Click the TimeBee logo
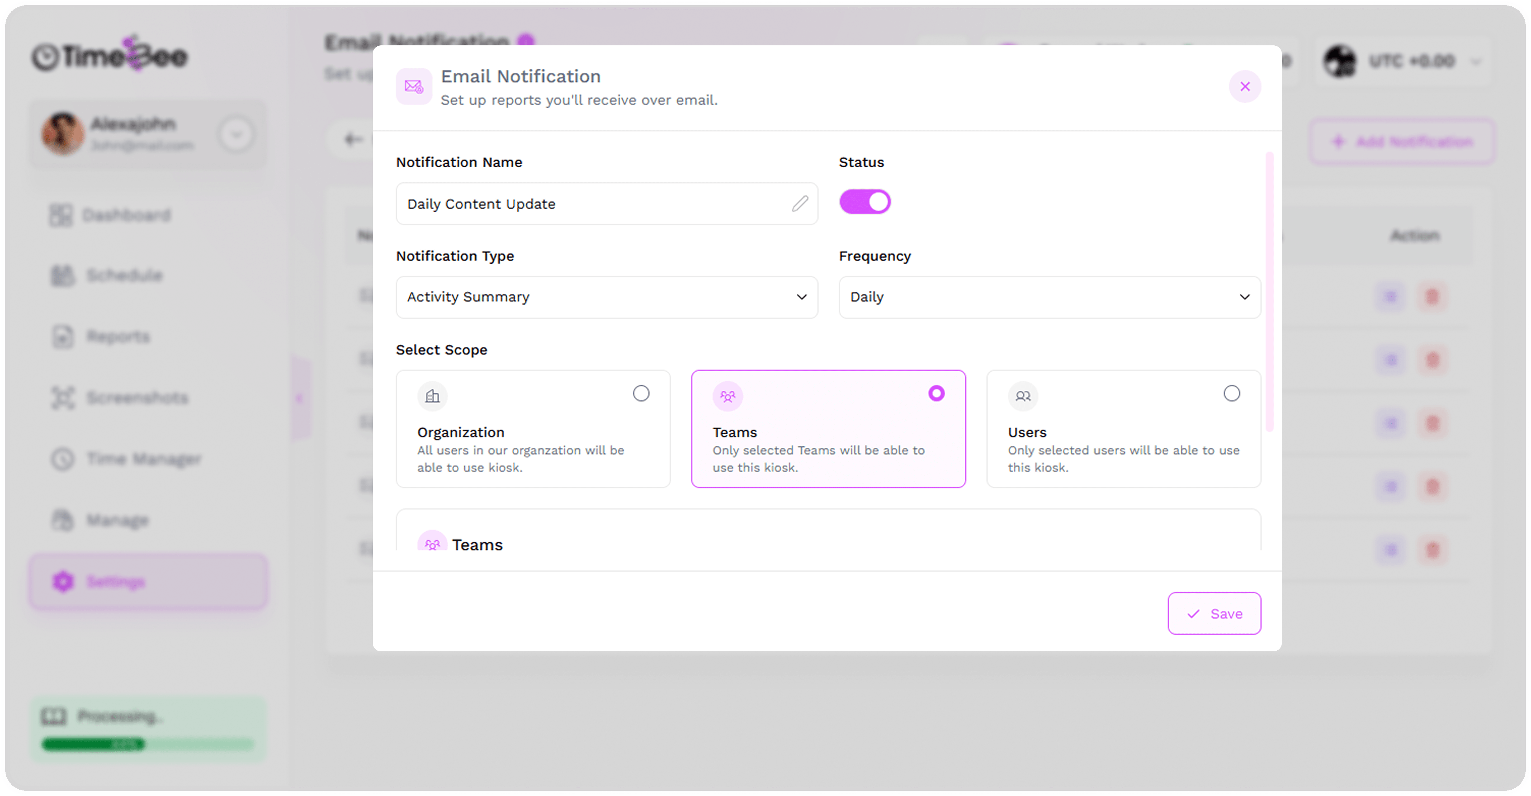Screen dimensions: 1531x796 pyautogui.click(x=110, y=55)
